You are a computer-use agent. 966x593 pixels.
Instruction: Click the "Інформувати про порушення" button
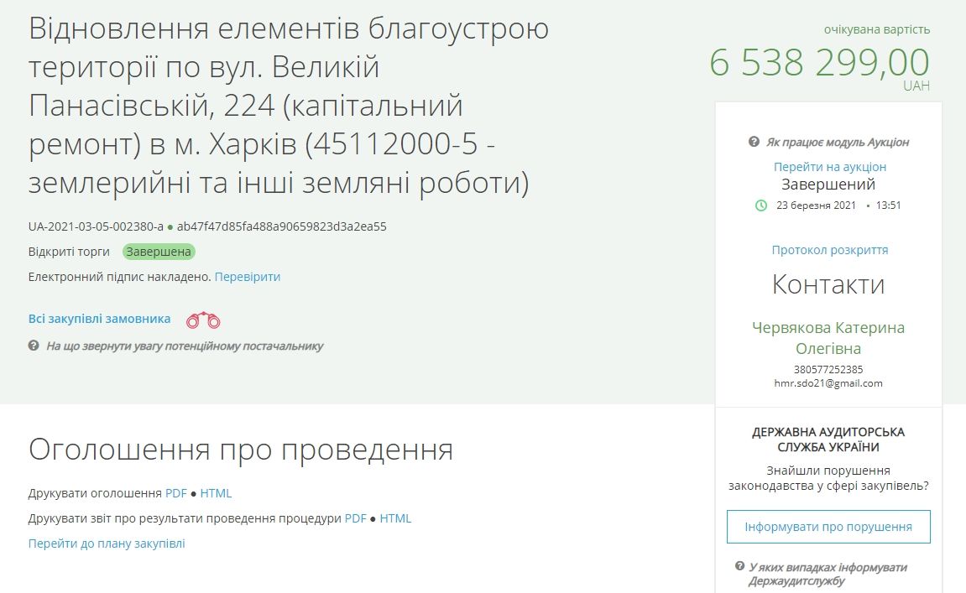click(828, 526)
